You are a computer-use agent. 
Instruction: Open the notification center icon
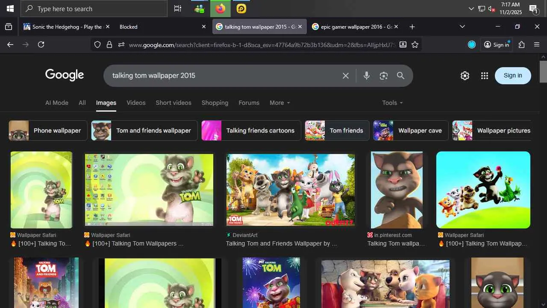coord(534,9)
